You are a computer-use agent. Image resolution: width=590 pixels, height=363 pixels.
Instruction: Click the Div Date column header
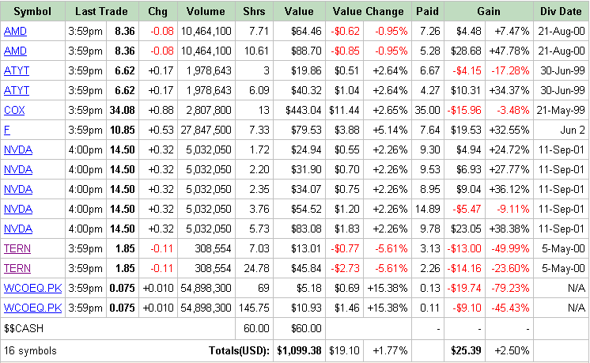561,11
